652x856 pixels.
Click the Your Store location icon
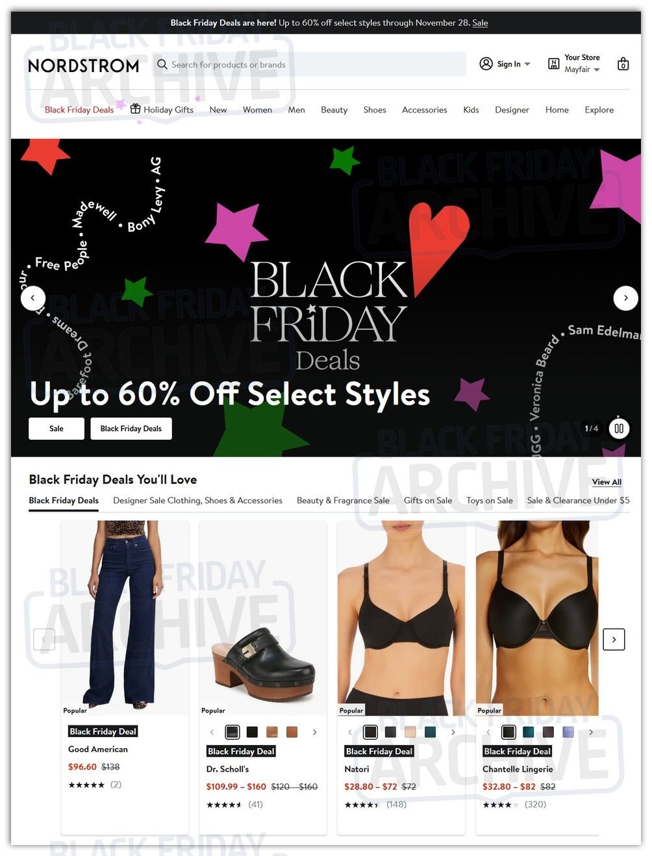point(553,64)
